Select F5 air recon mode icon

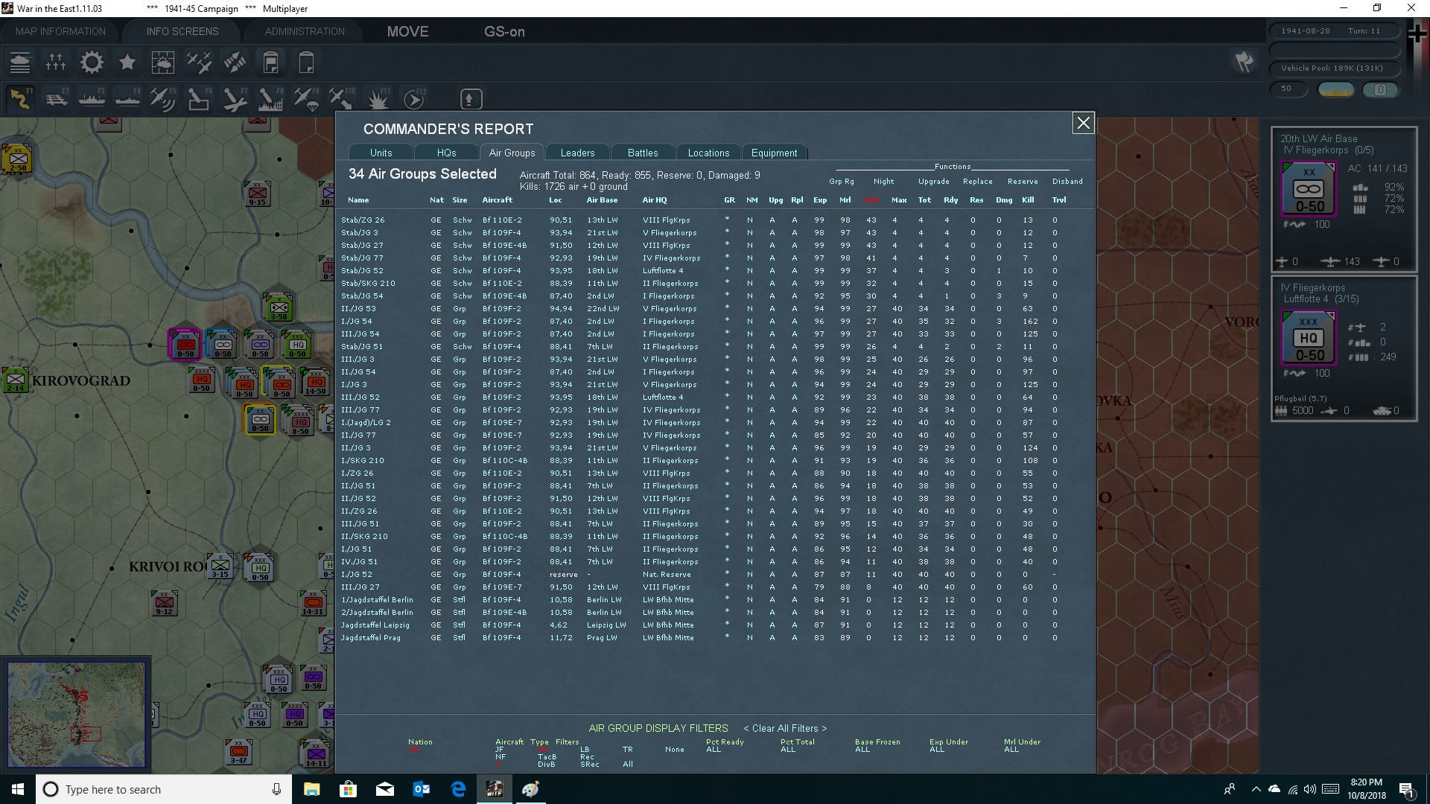(162, 98)
